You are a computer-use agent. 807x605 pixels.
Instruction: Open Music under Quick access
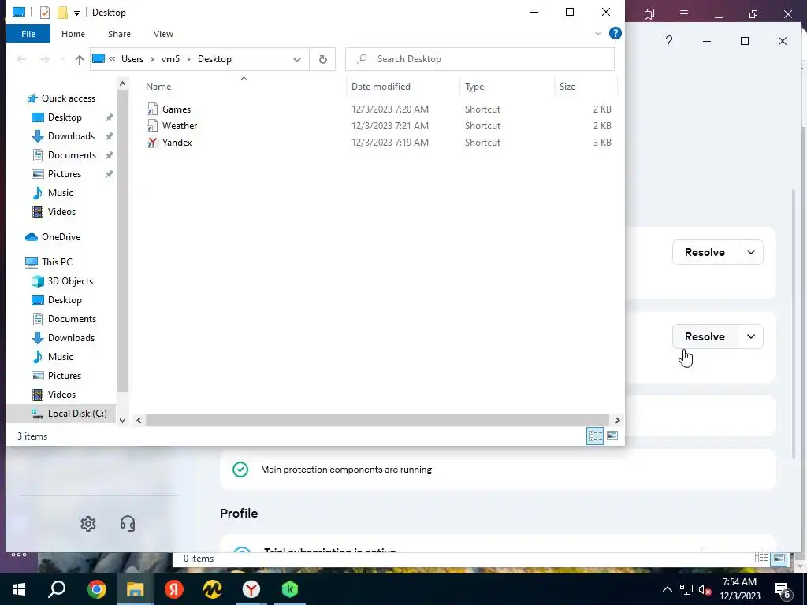[60, 193]
